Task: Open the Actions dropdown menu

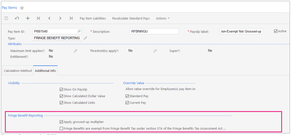Action: coord(163,18)
